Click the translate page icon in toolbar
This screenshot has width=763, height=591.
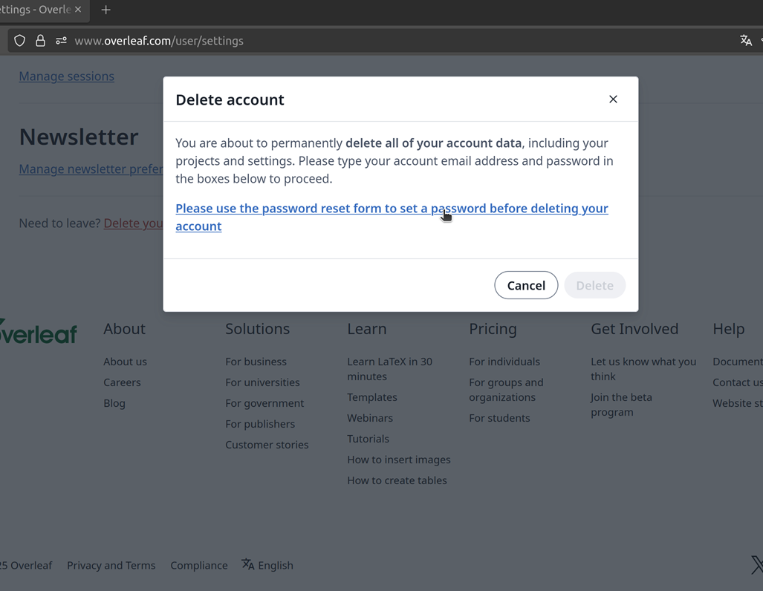pyautogui.click(x=746, y=41)
